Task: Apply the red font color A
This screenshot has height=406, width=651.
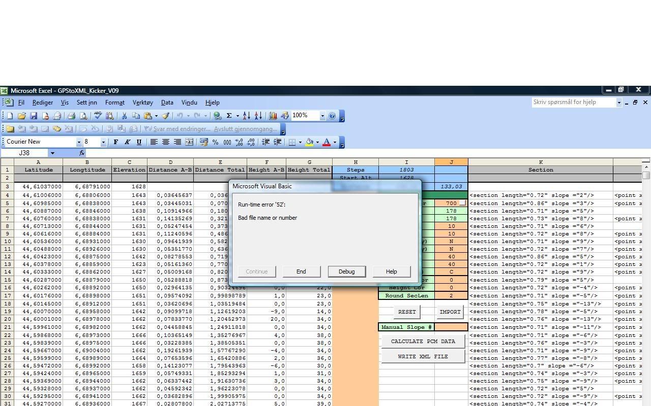Action: click(327, 142)
